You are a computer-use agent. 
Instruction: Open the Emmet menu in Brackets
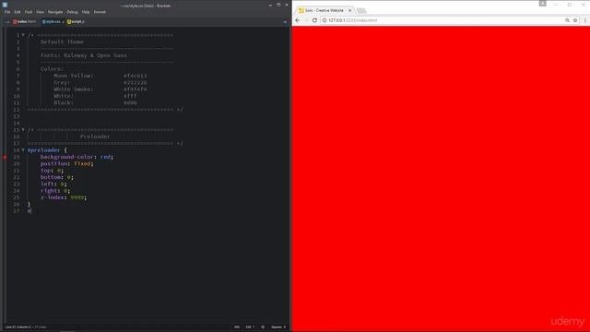100,12
